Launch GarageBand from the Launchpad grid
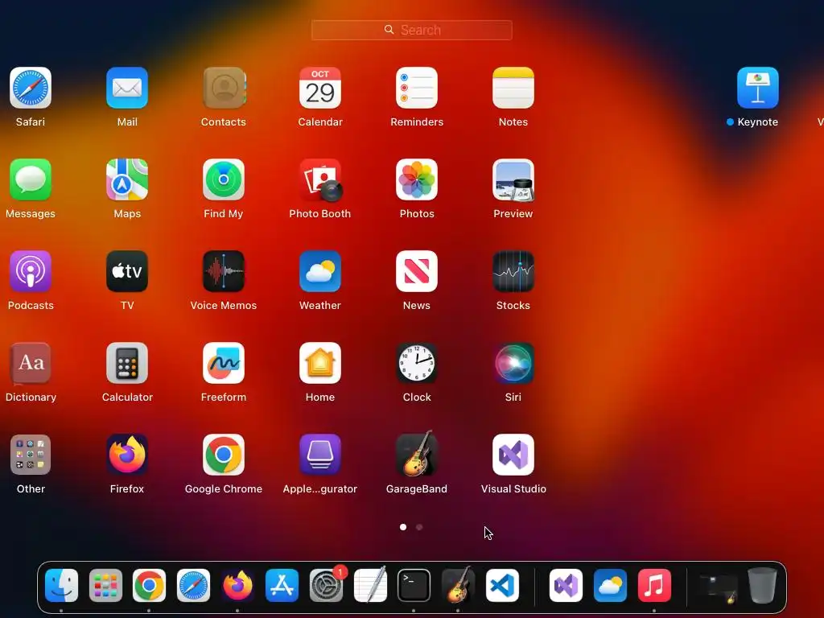The height and width of the screenshot is (618, 824). [x=417, y=454]
